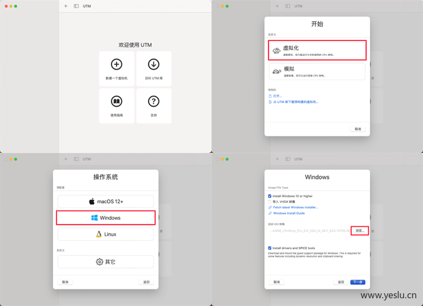Viewport: 423px width, 306px height.
Task: Choose Windows in the 操作系统 dialog
Action: 106,218
